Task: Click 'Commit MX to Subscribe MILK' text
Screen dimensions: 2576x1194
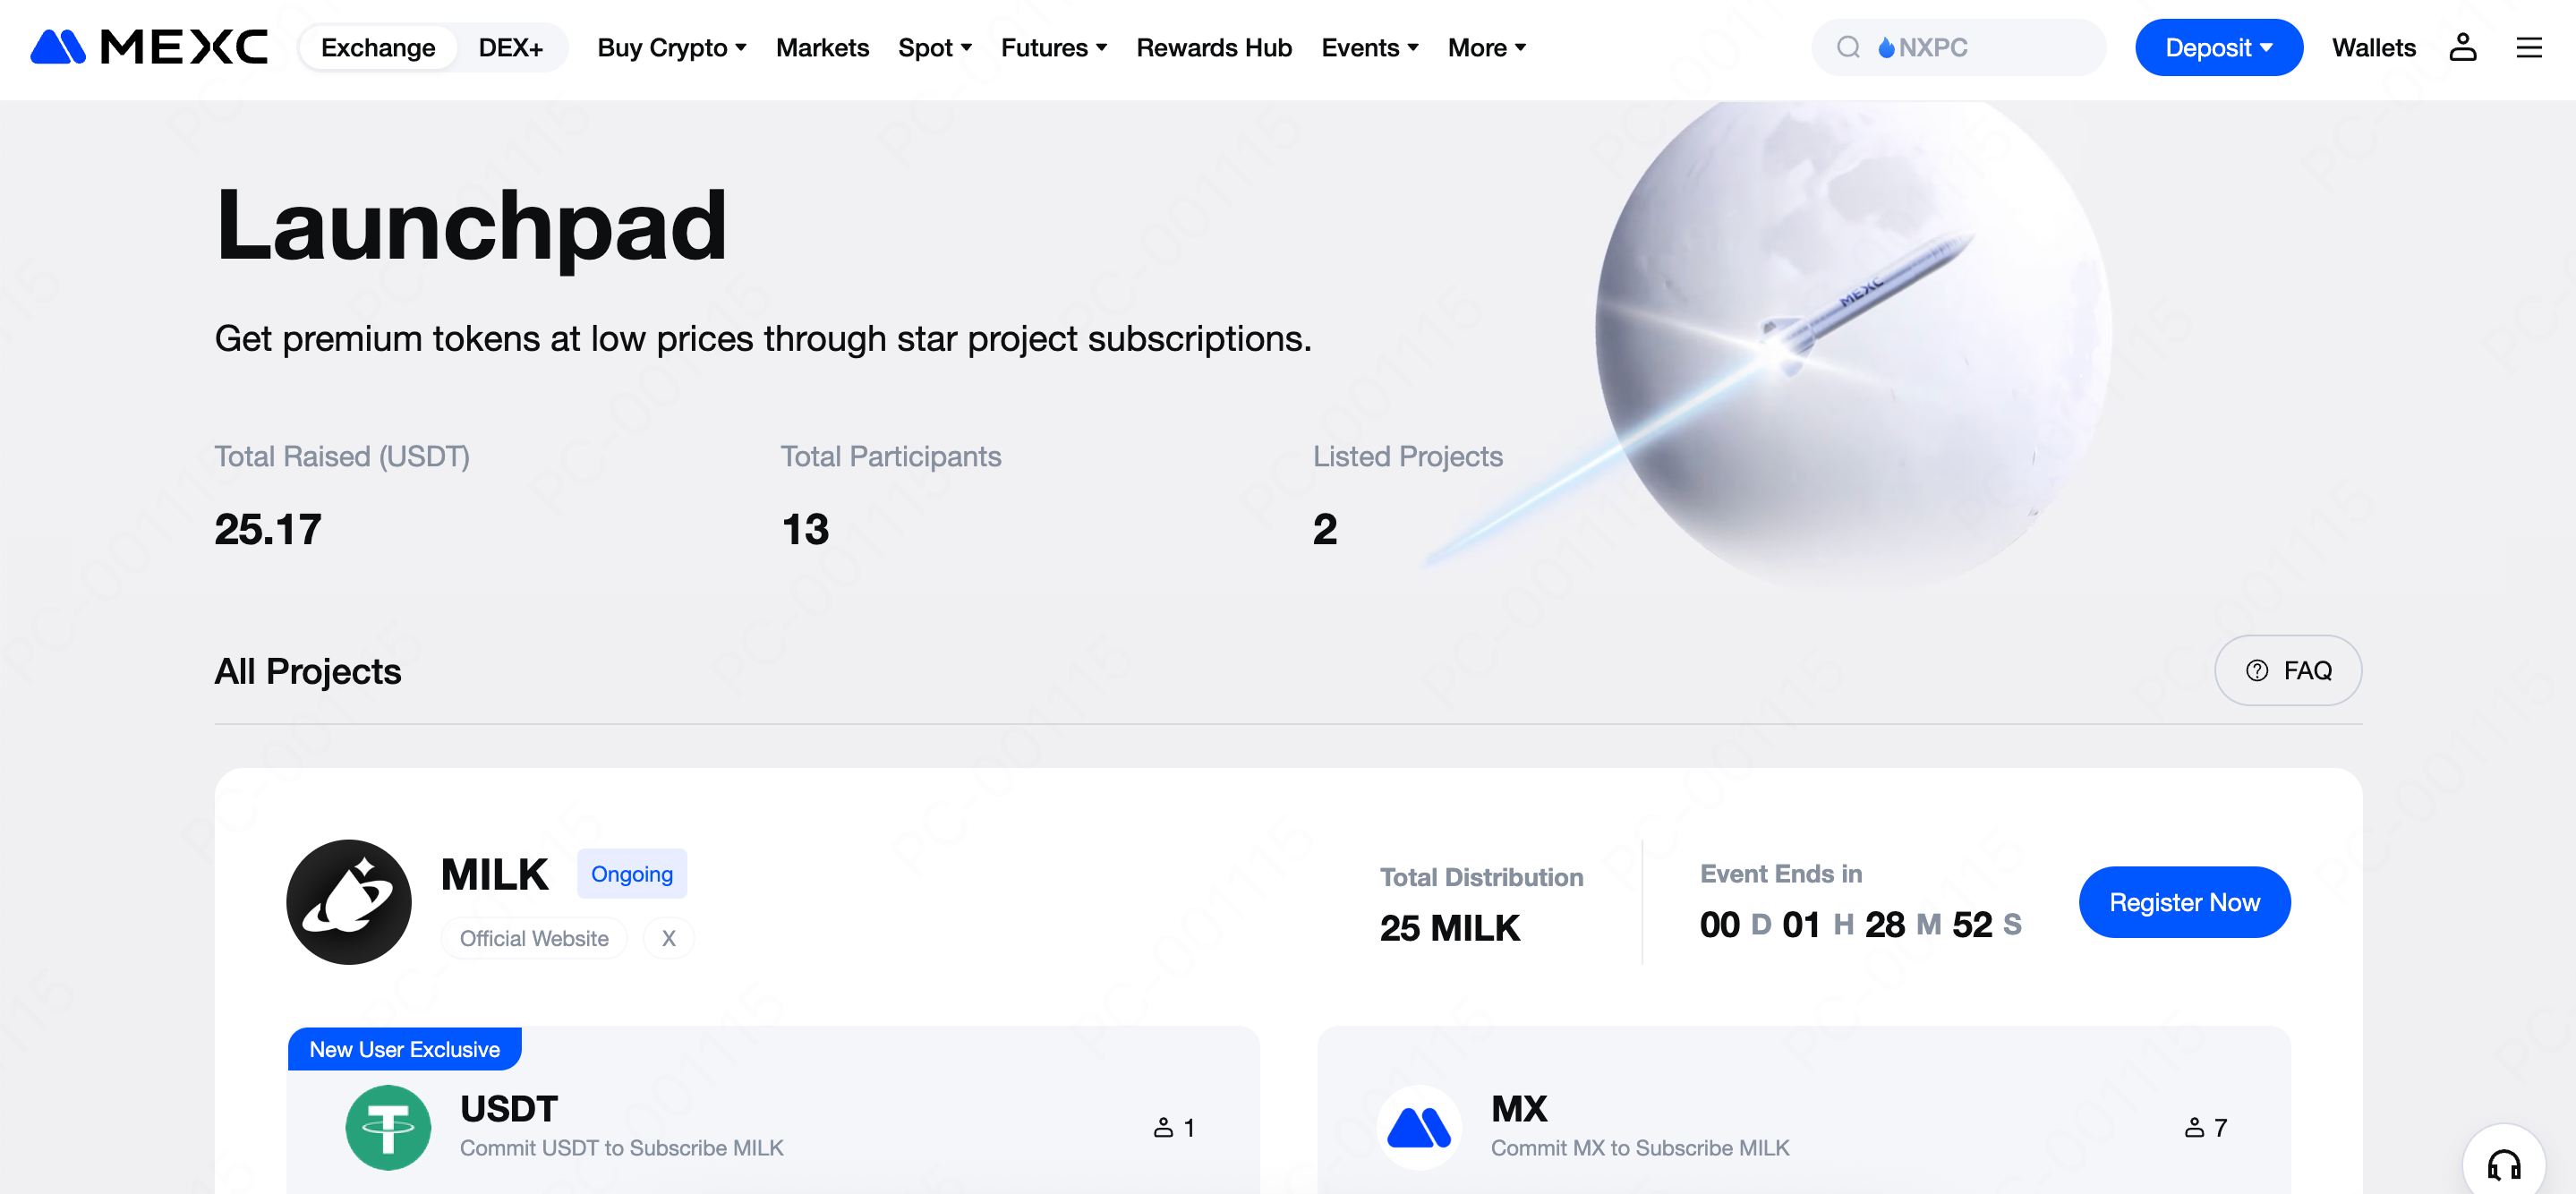Action: [x=1640, y=1147]
